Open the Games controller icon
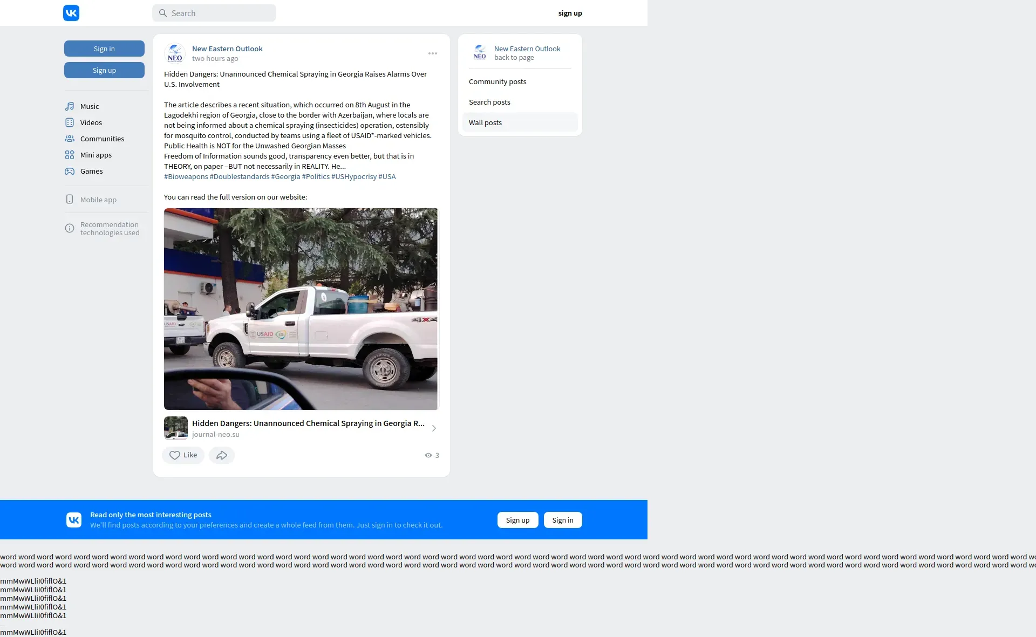 point(70,171)
